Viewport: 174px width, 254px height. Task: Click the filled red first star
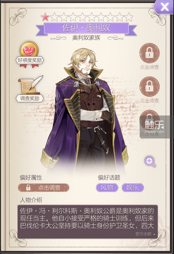tap(45, 17)
